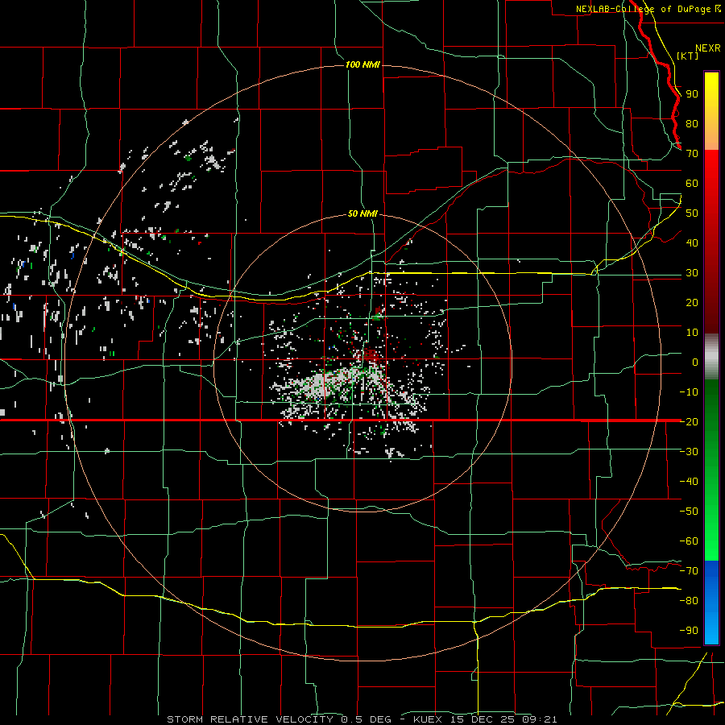This screenshot has width=725, height=725.
Task: Click the "-80" velocity scale label
Action: pos(689,601)
